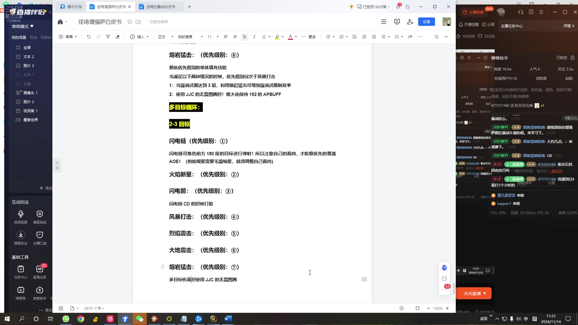Insert a block quote with the quote icon
578x325 pixels.
410,37
